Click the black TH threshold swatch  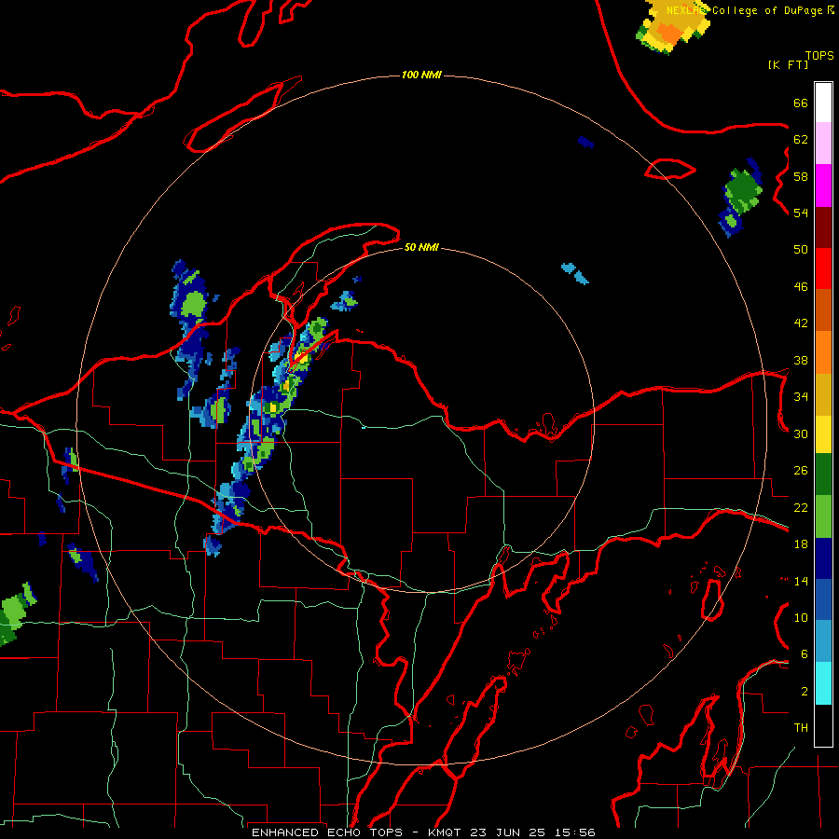click(823, 725)
